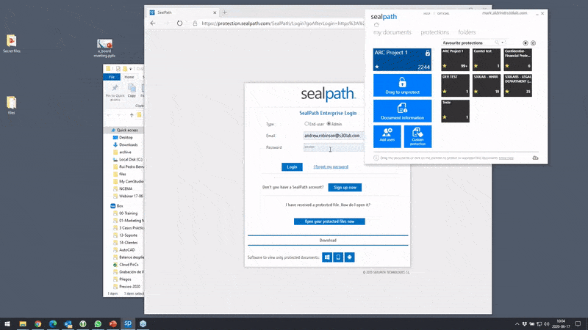
Task: Toggle the white star on large ARC Project 1 tile
Action: (377, 67)
